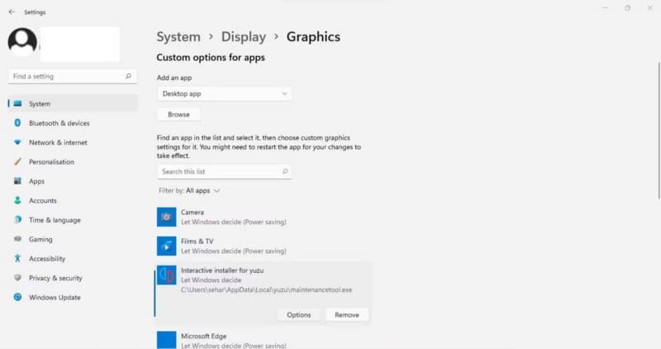Click System in the breadcrumb
This screenshot has height=349, width=661.
tap(178, 36)
